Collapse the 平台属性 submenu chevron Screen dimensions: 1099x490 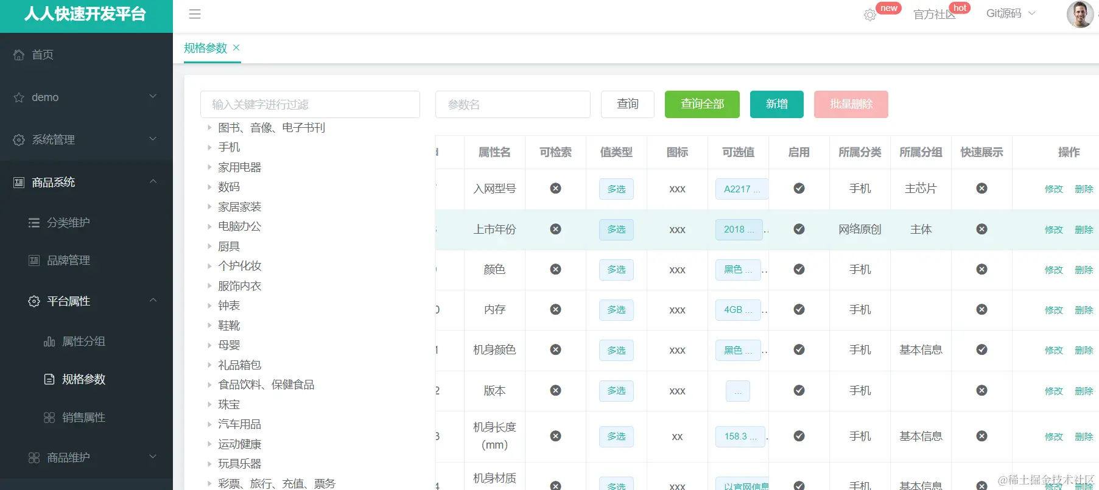[153, 300]
